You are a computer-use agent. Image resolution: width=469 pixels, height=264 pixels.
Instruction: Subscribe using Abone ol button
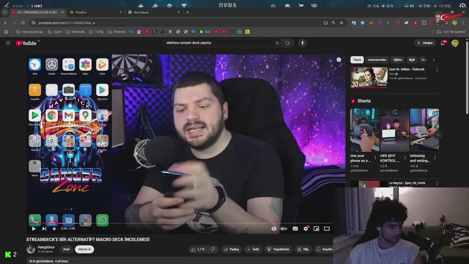pyautogui.click(x=84, y=249)
